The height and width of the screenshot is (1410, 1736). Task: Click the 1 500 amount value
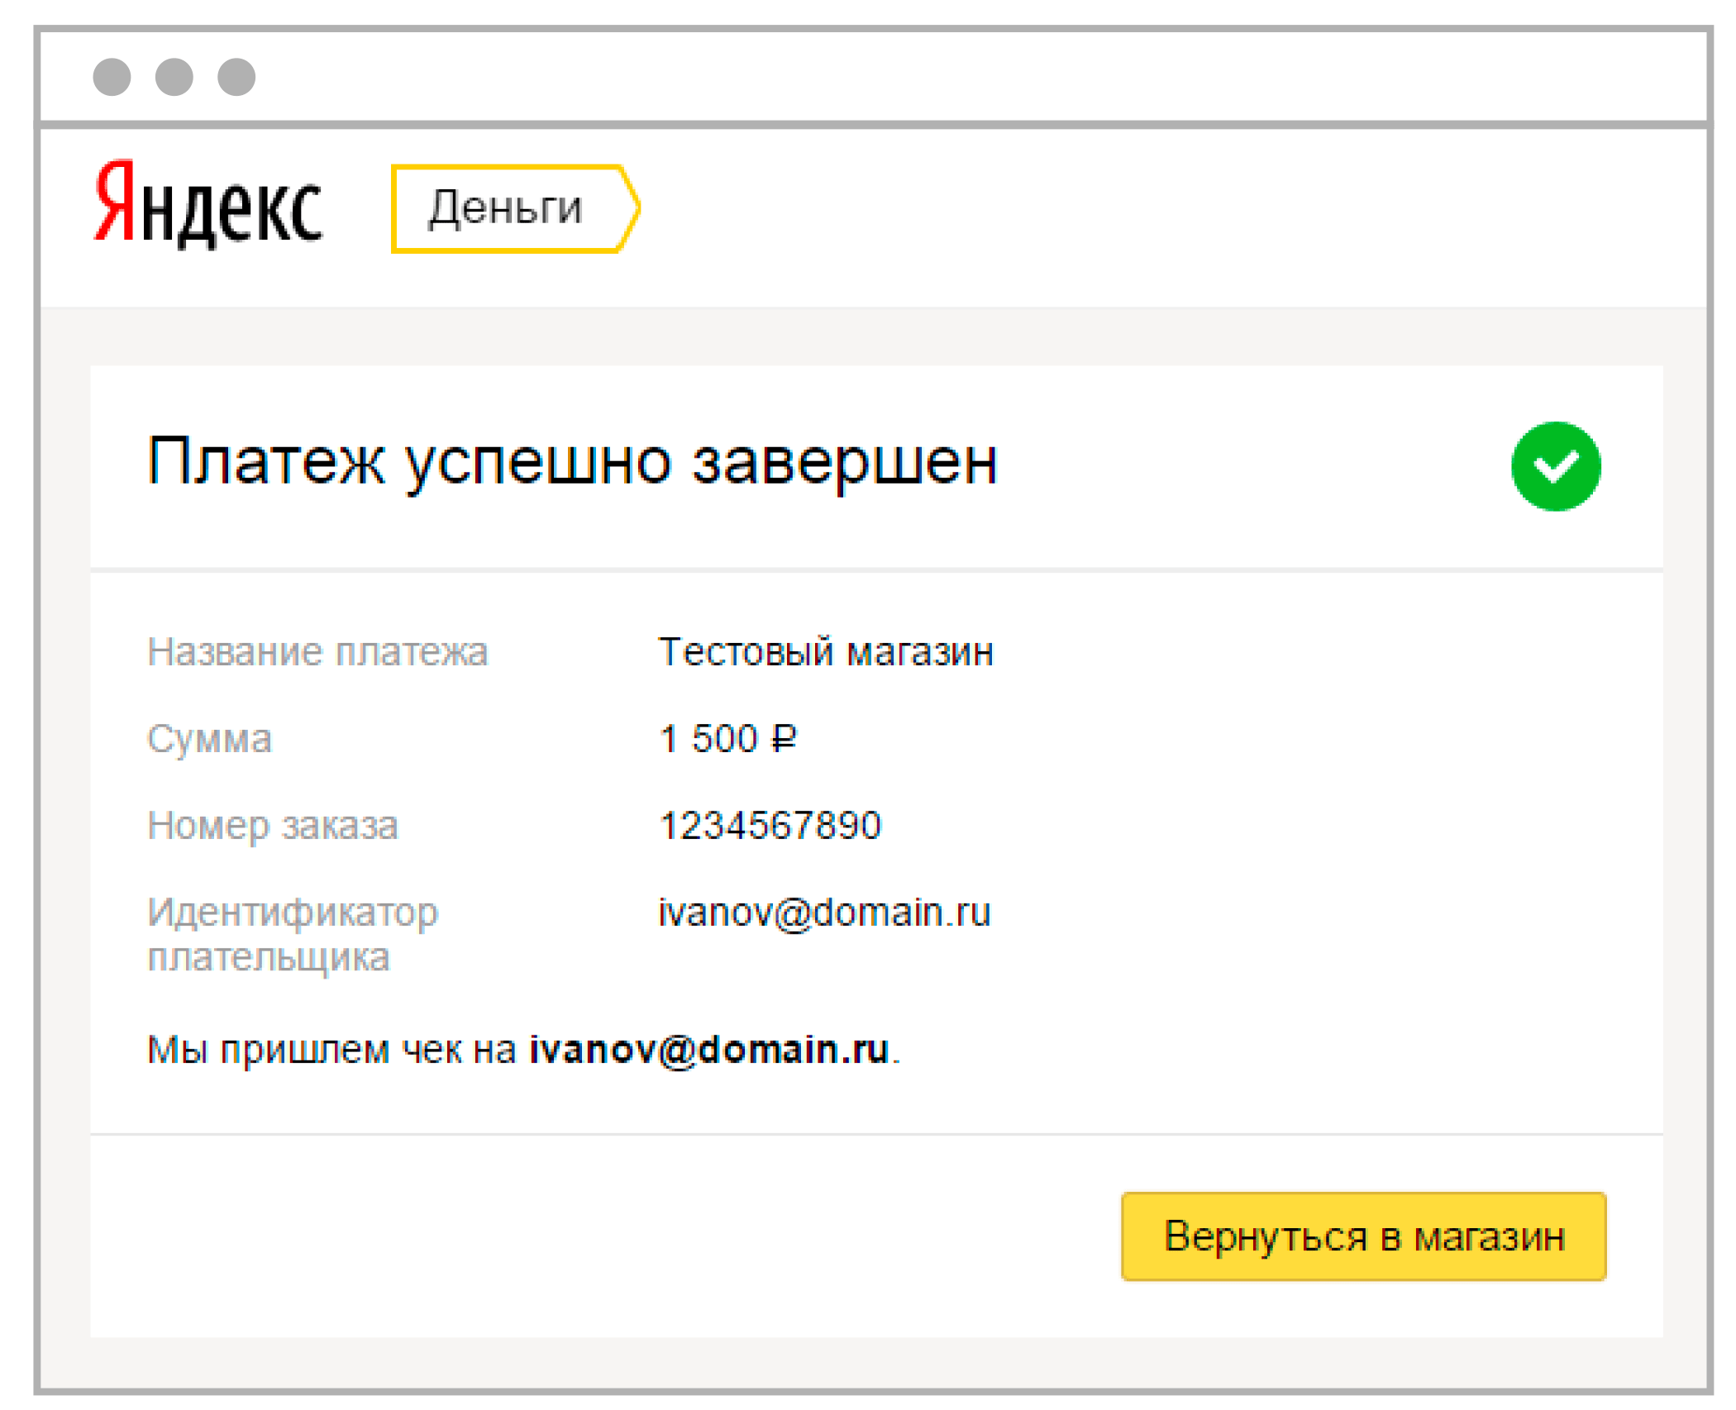pos(708,738)
